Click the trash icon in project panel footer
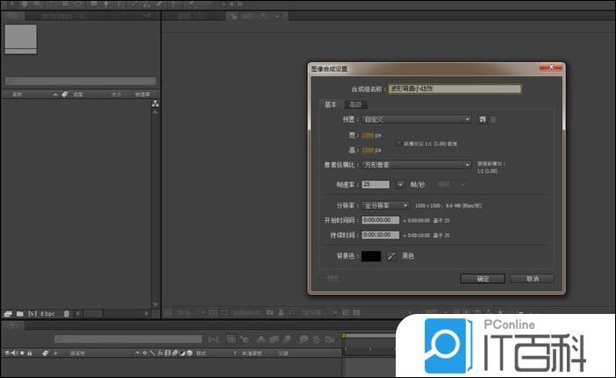The width and height of the screenshot is (616, 378). pos(66,312)
